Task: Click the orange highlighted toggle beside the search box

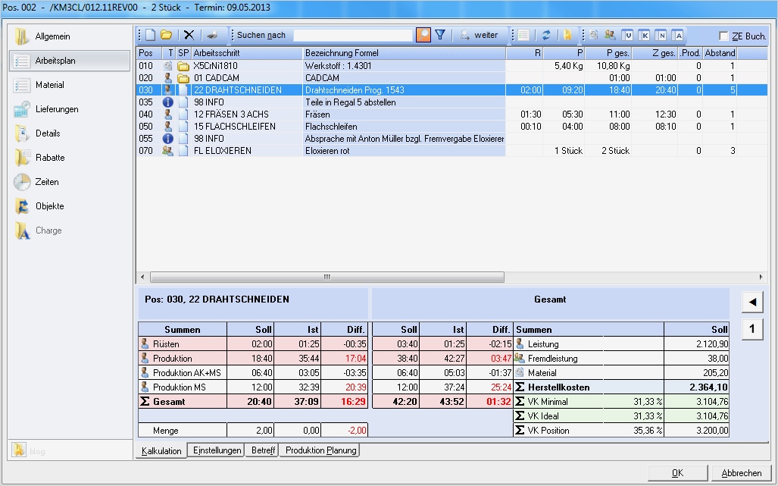Action: tap(425, 34)
